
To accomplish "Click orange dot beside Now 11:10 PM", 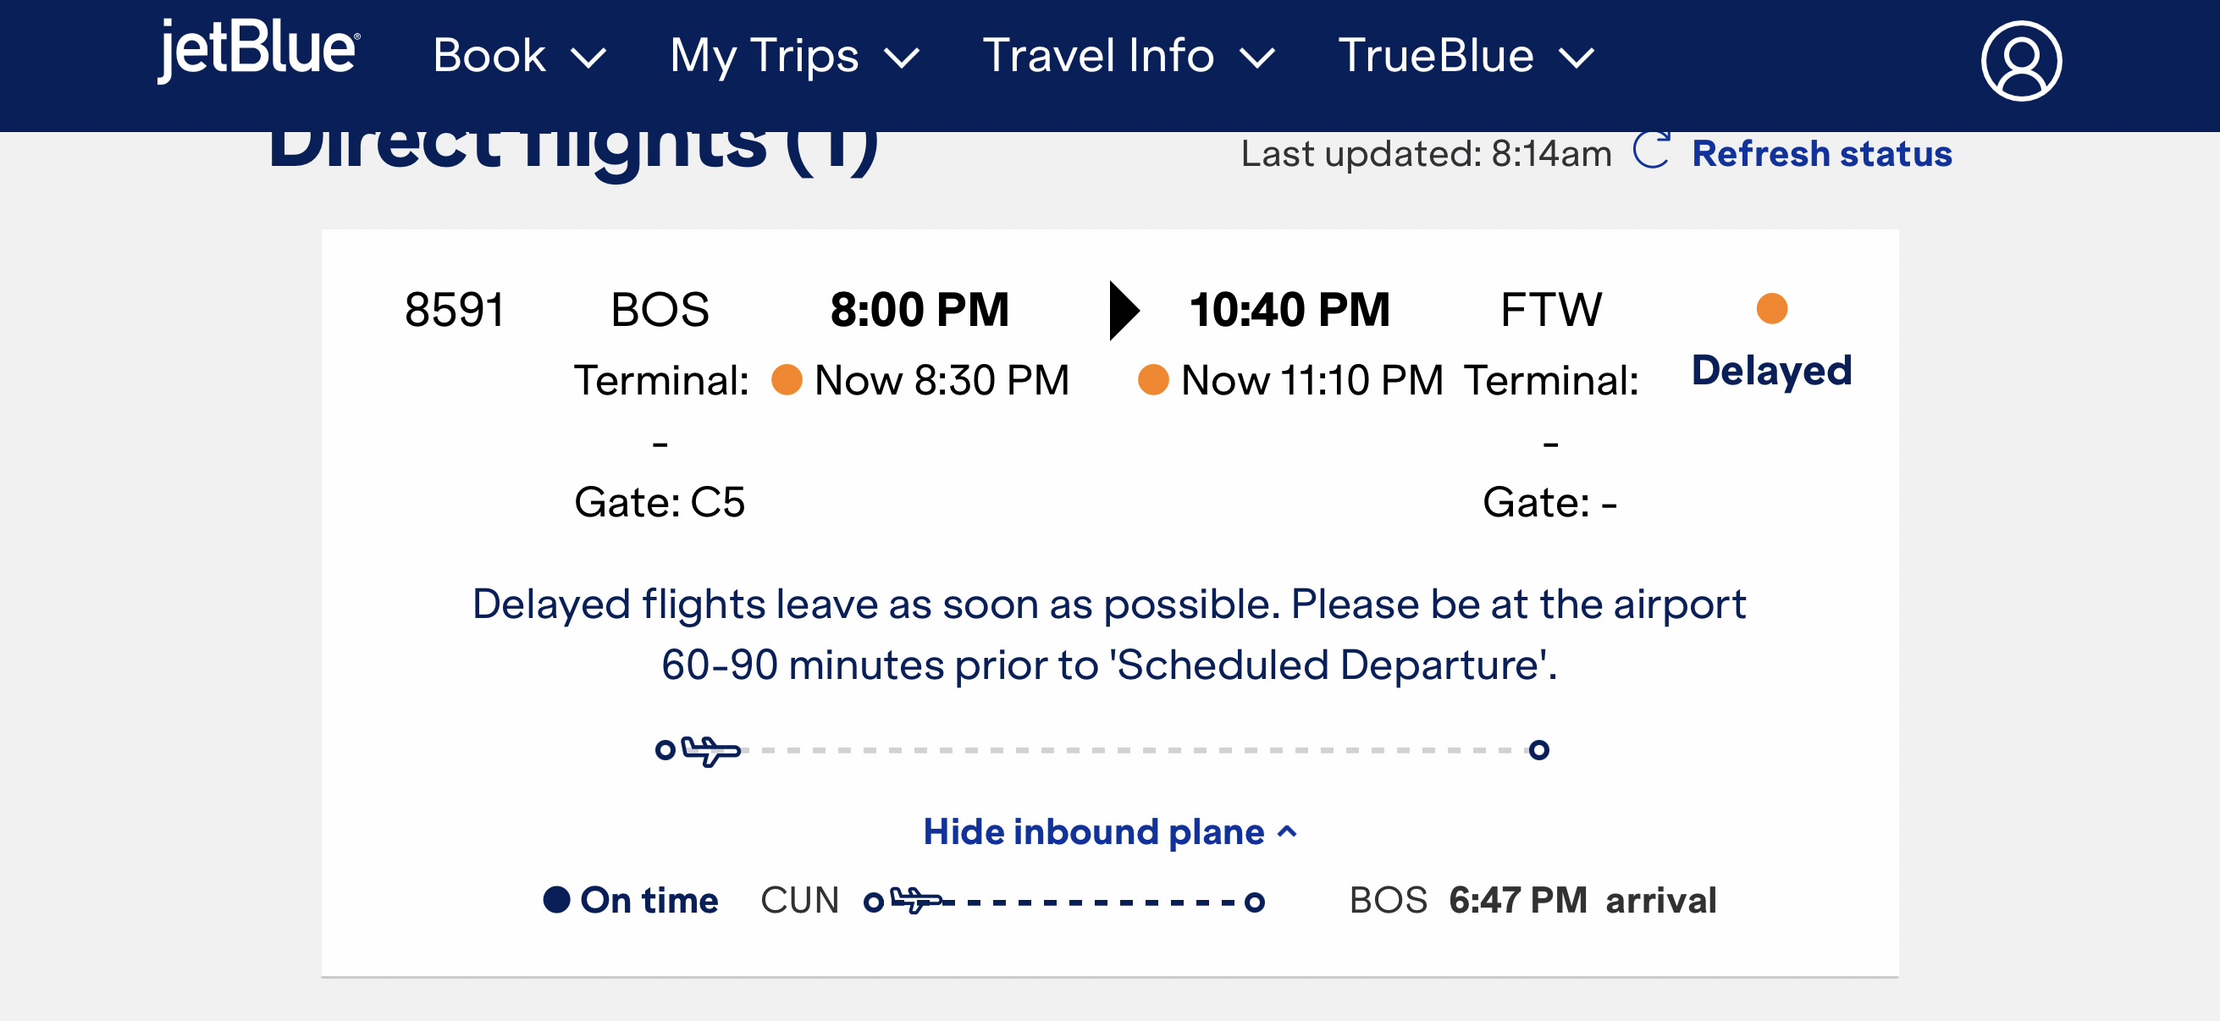I will click(1153, 379).
